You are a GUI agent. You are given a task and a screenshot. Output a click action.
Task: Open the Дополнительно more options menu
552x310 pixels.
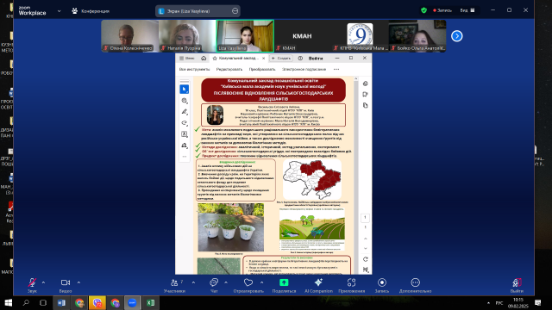(416, 285)
